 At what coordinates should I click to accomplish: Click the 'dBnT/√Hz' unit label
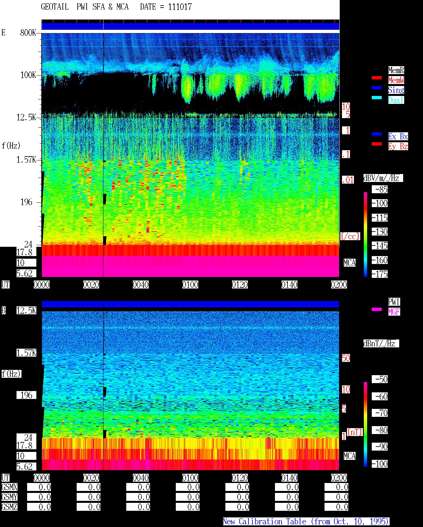click(x=381, y=343)
